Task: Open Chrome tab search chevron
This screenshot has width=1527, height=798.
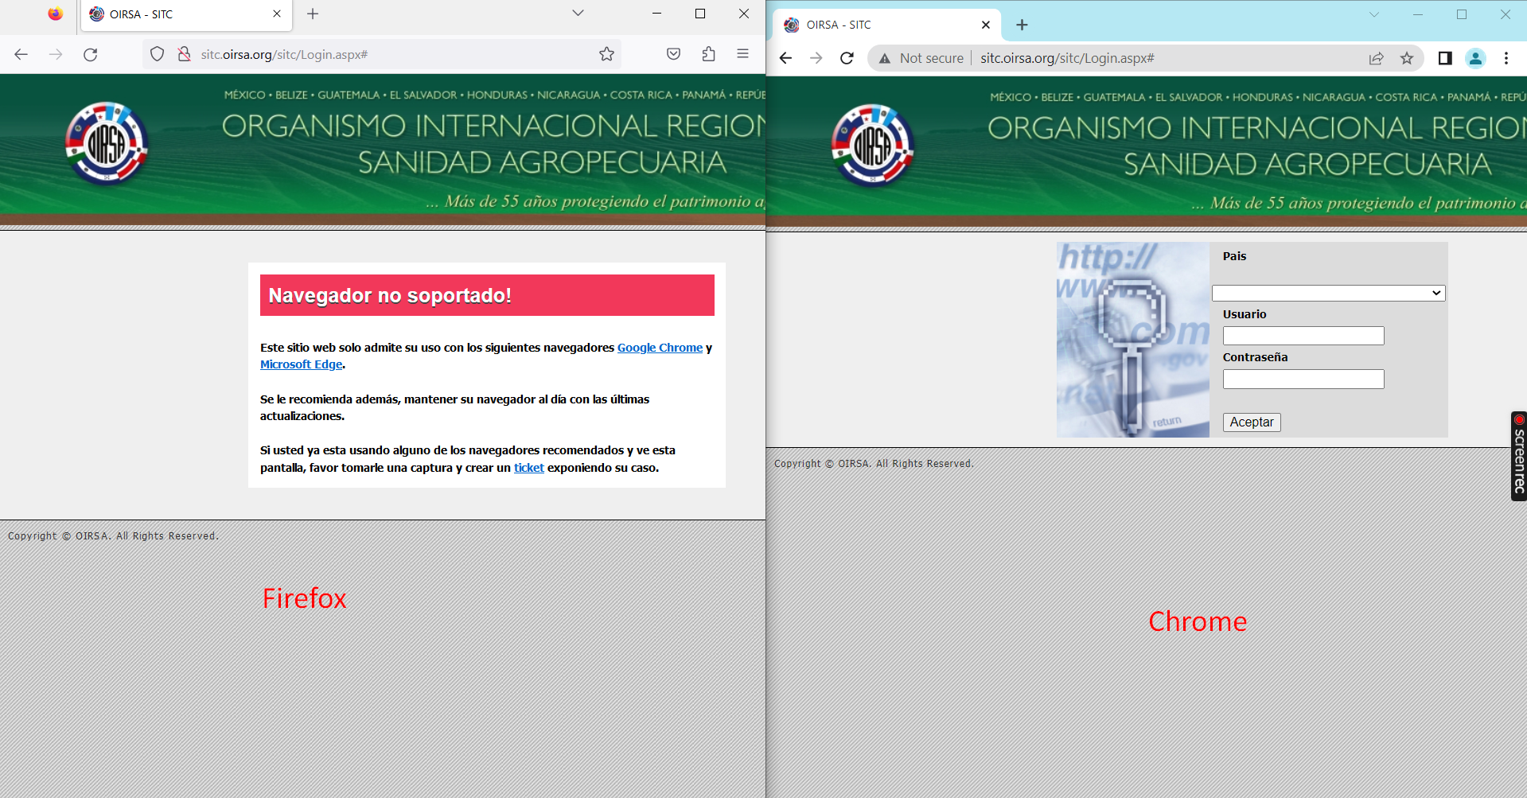Action: coord(1374,14)
